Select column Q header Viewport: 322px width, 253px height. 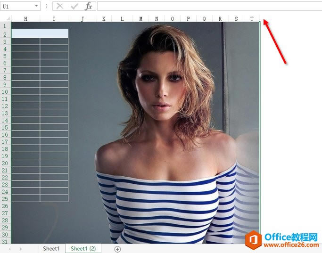coord(204,19)
